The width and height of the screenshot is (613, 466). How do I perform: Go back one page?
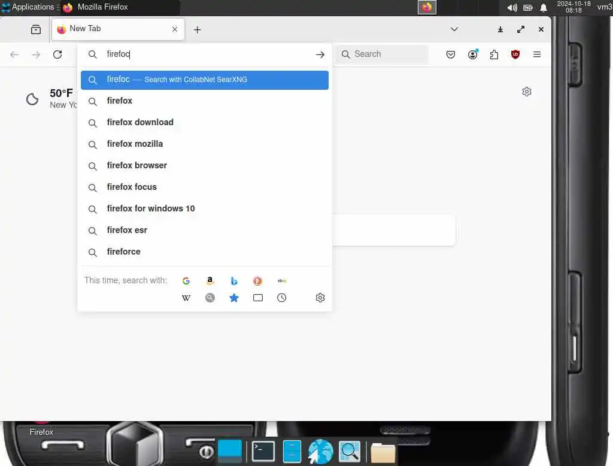(14, 55)
